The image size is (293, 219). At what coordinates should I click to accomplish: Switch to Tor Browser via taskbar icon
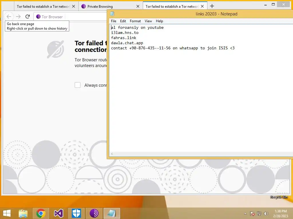coord(94,213)
